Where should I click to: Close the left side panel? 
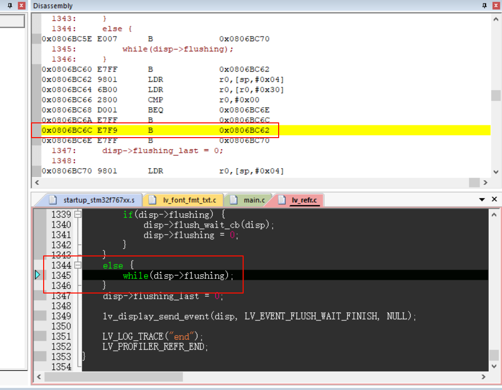coord(21,6)
